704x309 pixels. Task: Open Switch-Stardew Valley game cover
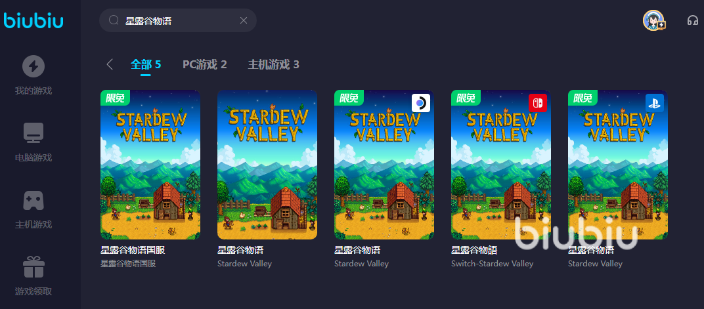point(501,165)
